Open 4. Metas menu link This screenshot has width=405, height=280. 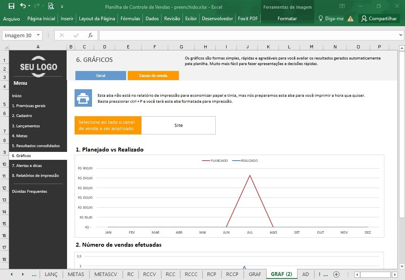pos(19,136)
